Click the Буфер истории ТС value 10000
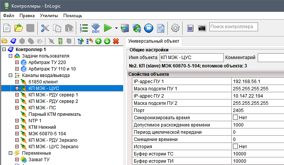This screenshot has width=284, height=165. click(x=258, y=154)
